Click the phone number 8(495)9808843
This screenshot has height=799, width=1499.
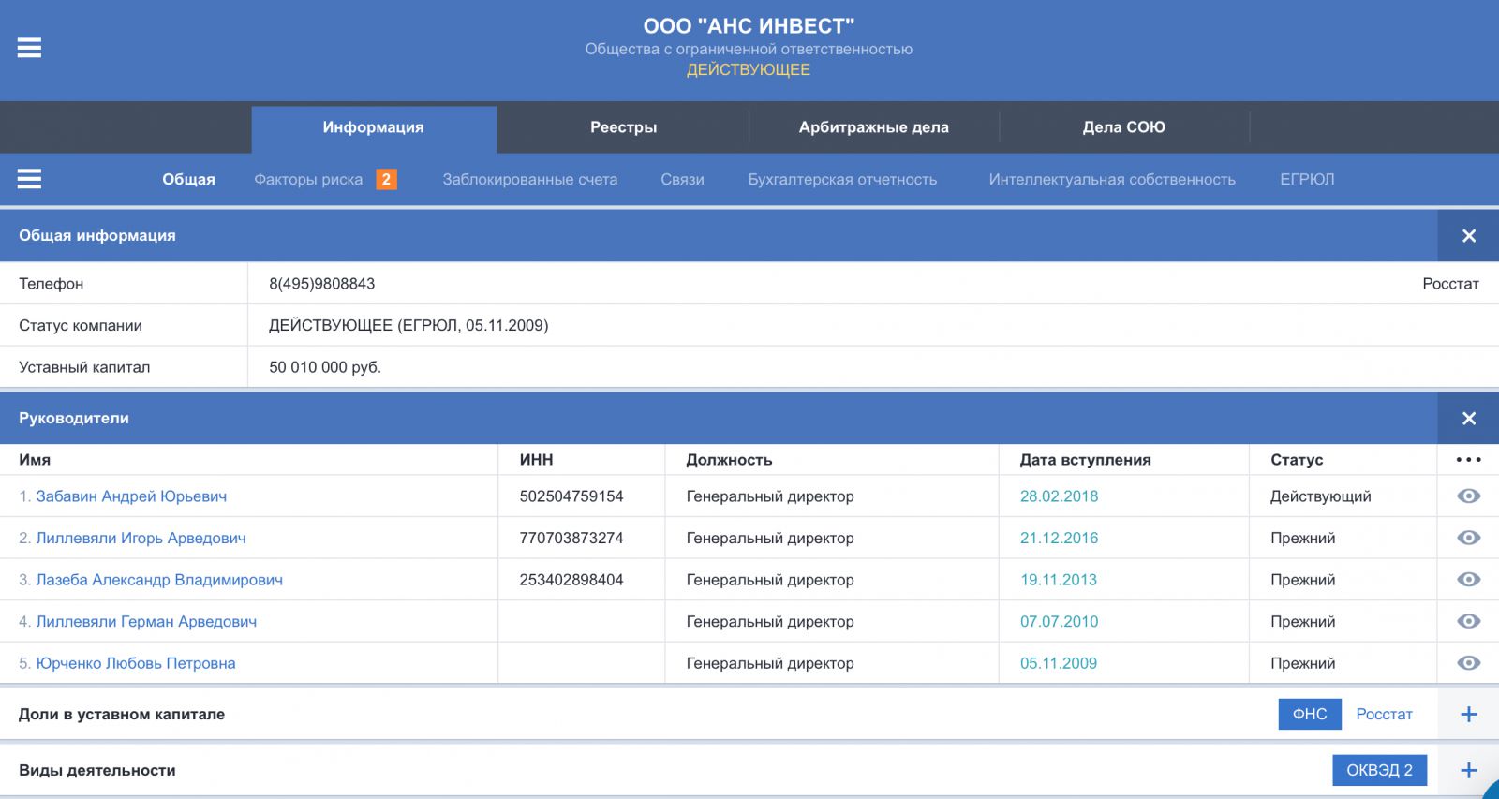pyautogui.click(x=322, y=284)
